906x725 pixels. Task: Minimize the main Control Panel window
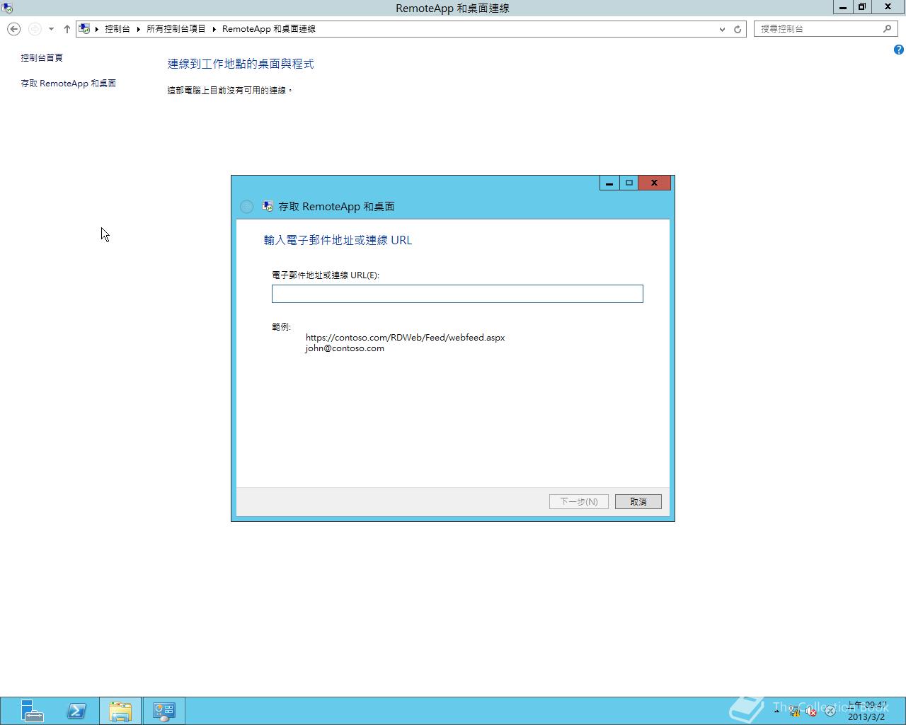tap(843, 7)
